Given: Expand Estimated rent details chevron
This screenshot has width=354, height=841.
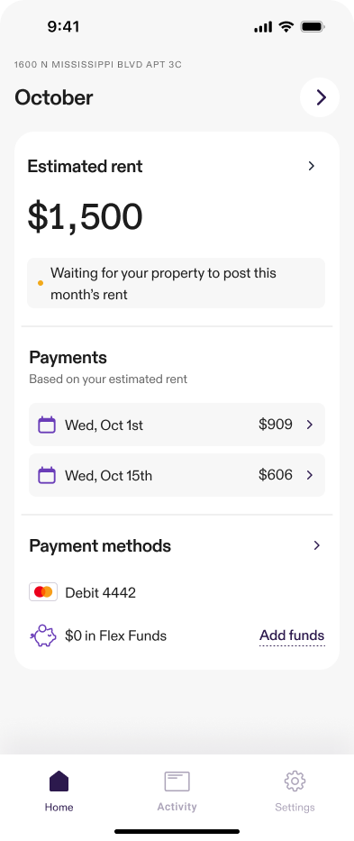Looking at the screenshot, I should tap(312, 166).
